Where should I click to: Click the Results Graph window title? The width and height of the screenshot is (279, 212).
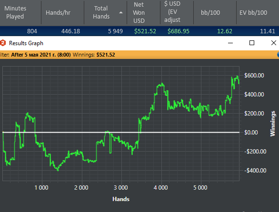[x=26, y=43]
